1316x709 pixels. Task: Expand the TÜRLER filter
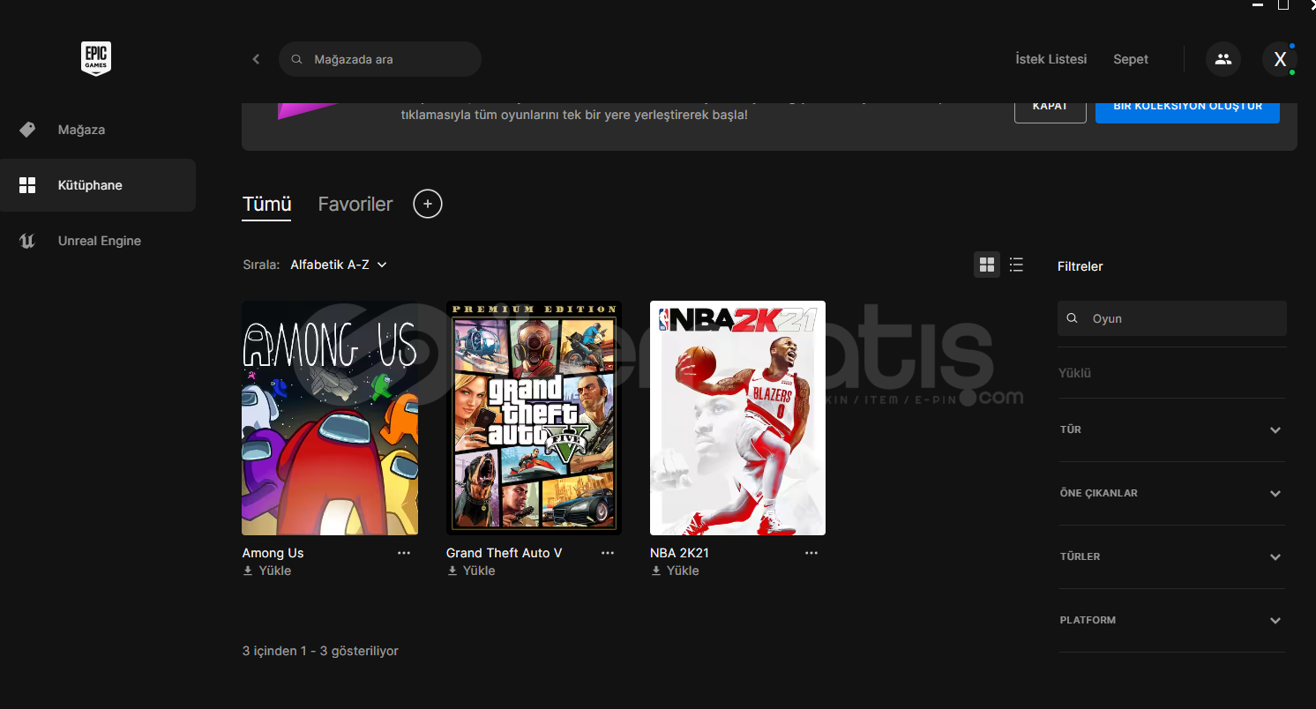tap(1171, 556)
